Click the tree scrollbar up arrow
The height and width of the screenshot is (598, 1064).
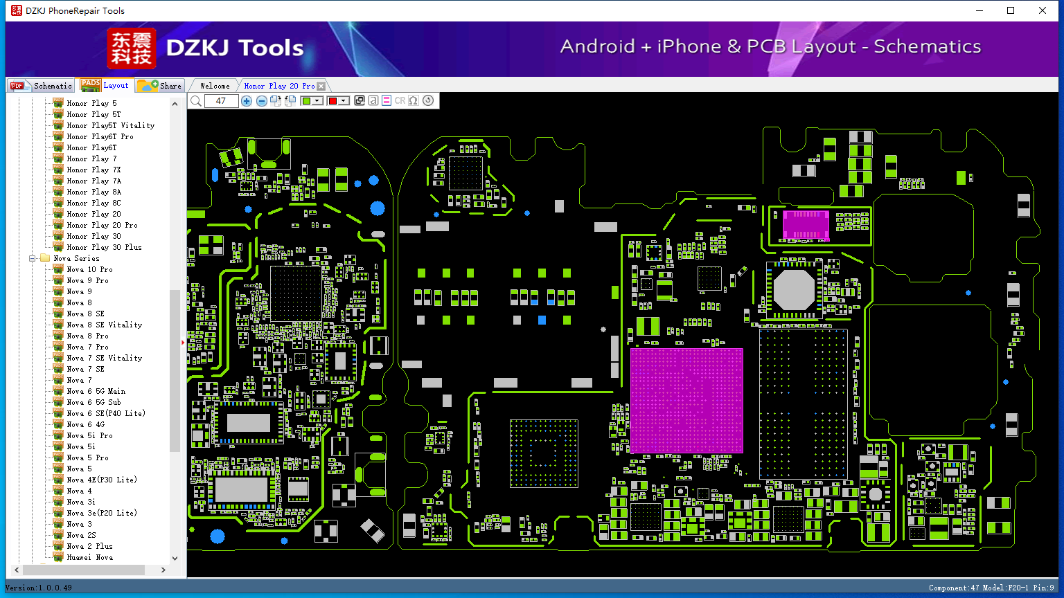click(175, 104)
